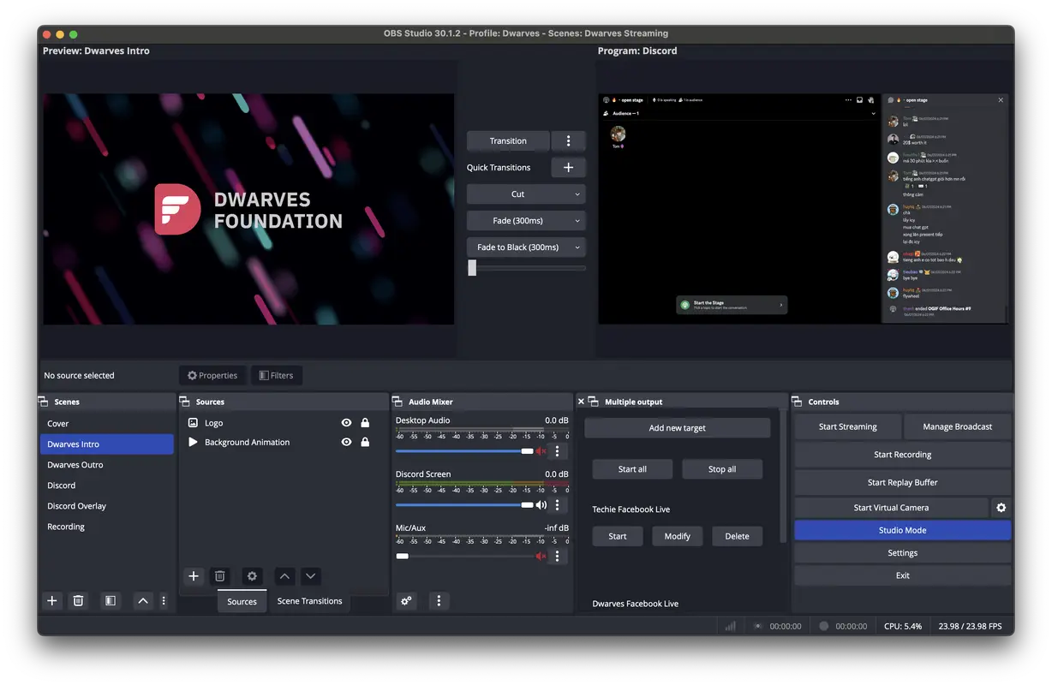The height and width of the screenshot is (685, 1052).
Task: Click the Desktop Audio volume slider
Action: (x=464, y=451)
